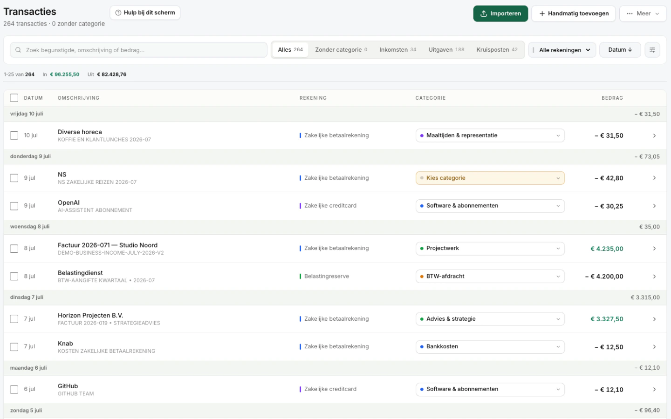Switch to Inkomsten tab
The image size is (671, 419).
tap(397, 50)
